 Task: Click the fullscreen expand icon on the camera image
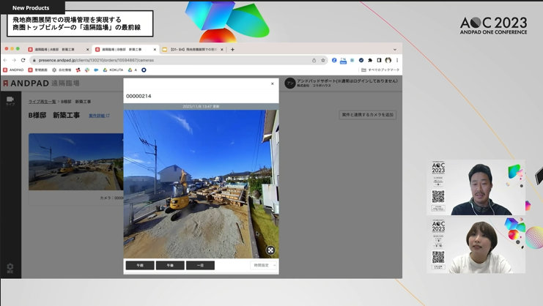point(270,250)
